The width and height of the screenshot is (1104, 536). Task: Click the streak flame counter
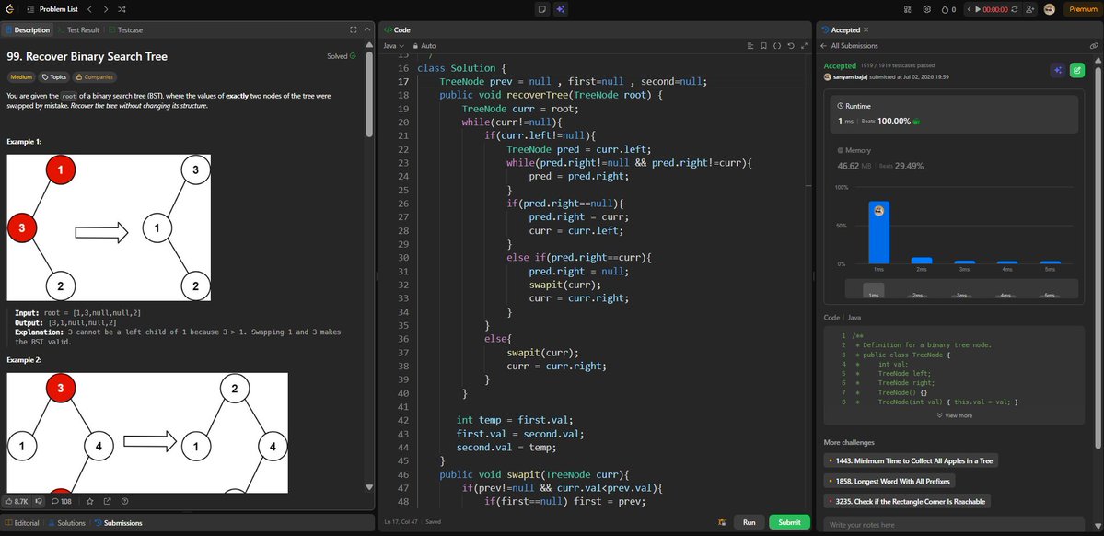click(948, 9)
